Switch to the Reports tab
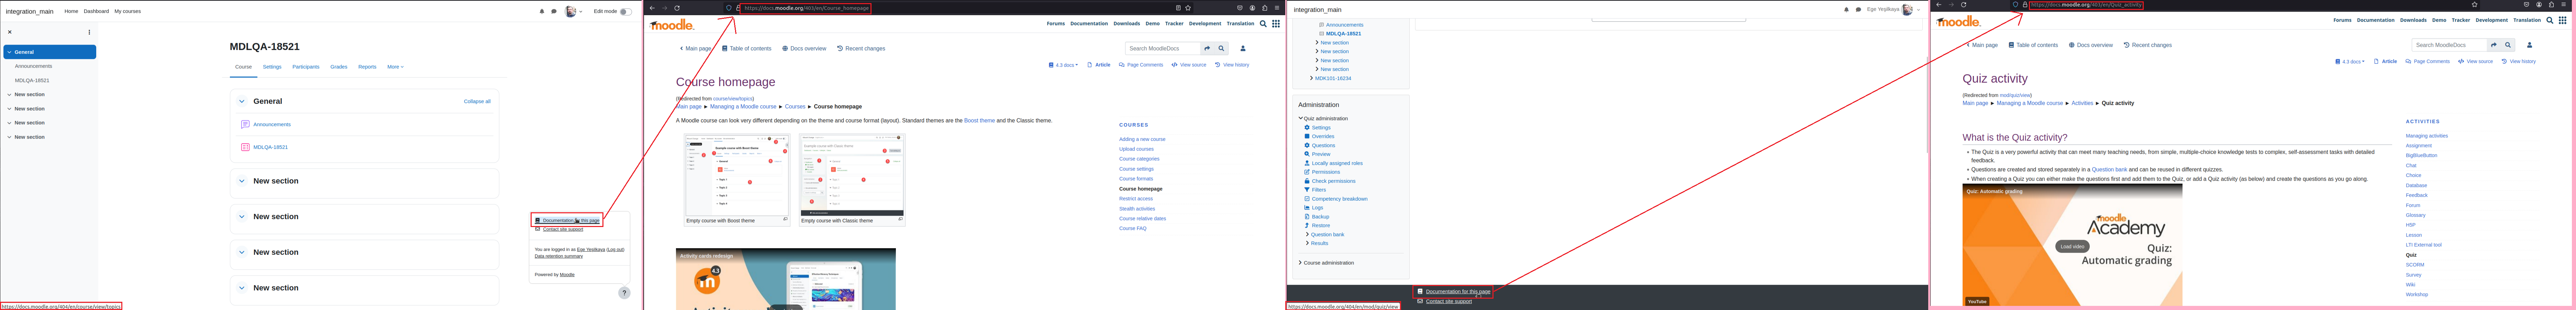 click(x=367, y=67)
